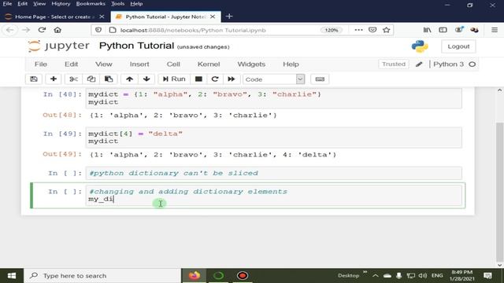Viewport: 504px width, 283px height.
Task: Save the notebook with the floppy icon
Action: pos(34,79)
